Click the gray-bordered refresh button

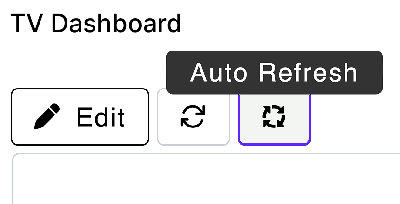pos(193,117)
